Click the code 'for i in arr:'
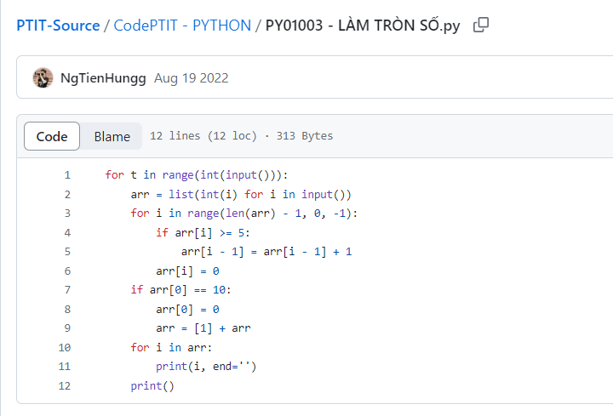Viewport: 613px width, 416px height. [171, 347]
